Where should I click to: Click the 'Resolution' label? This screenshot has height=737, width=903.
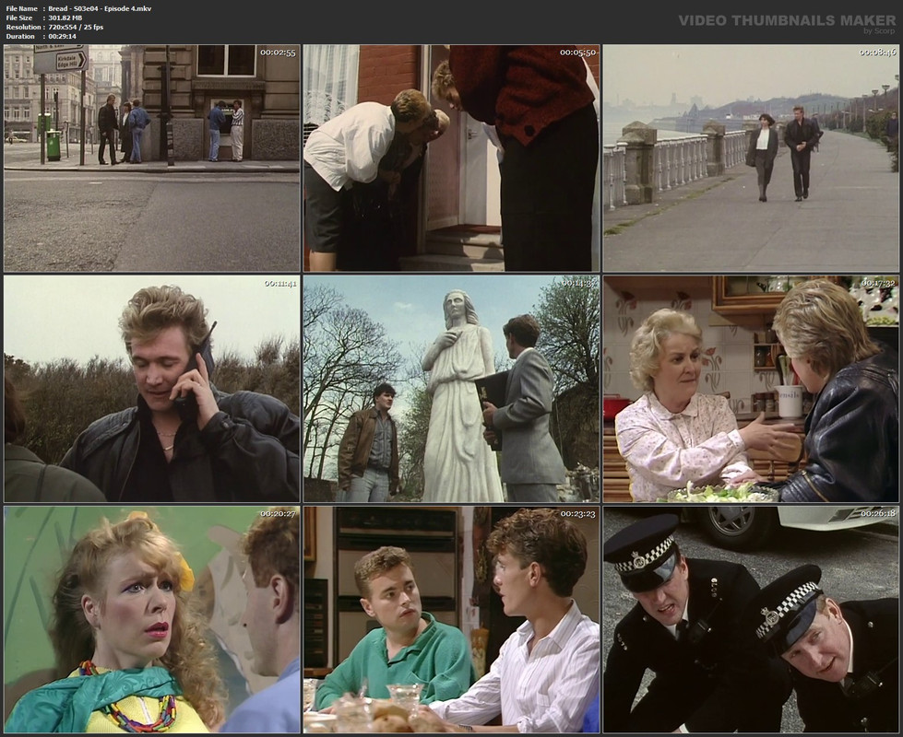23,27
